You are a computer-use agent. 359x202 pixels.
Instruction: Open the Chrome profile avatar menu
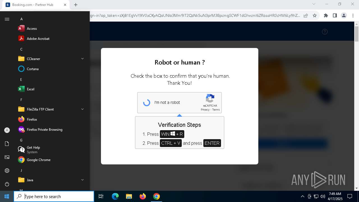point(344,16)
